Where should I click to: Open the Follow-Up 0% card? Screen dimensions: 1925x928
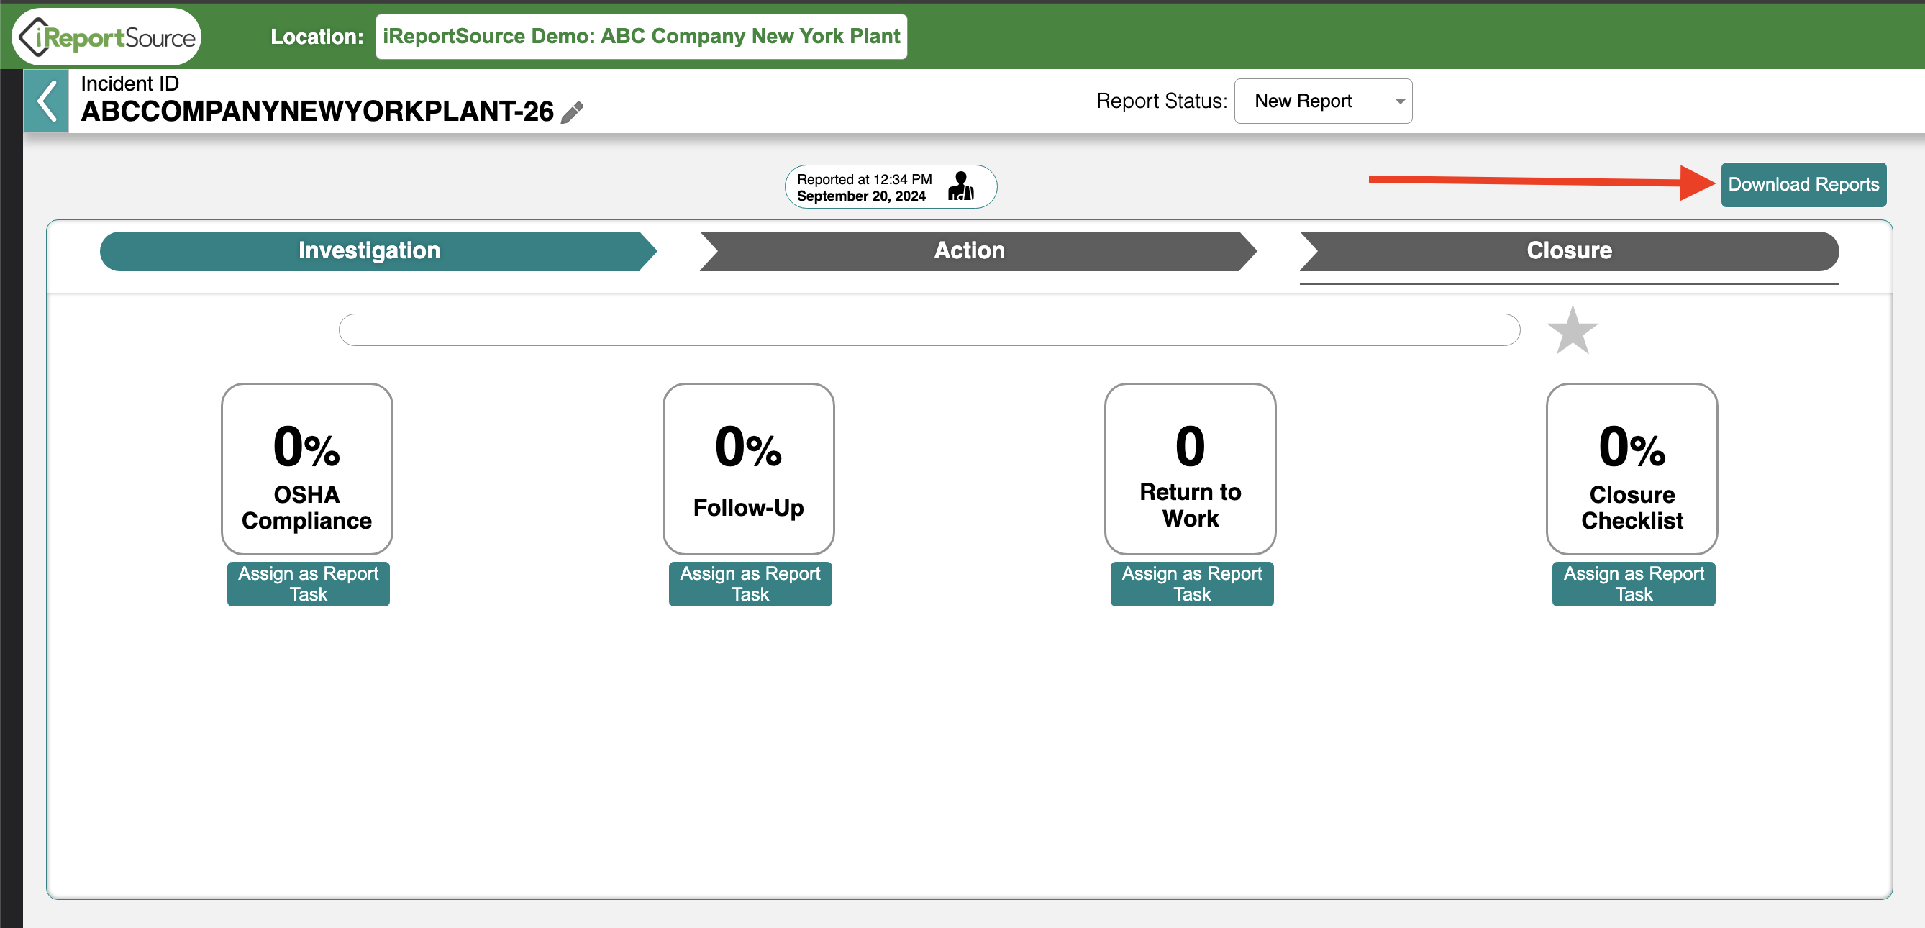[749, 469]
